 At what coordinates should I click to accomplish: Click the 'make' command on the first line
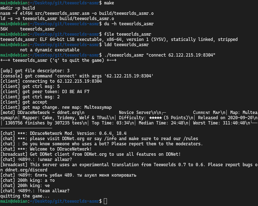[109, 3]
